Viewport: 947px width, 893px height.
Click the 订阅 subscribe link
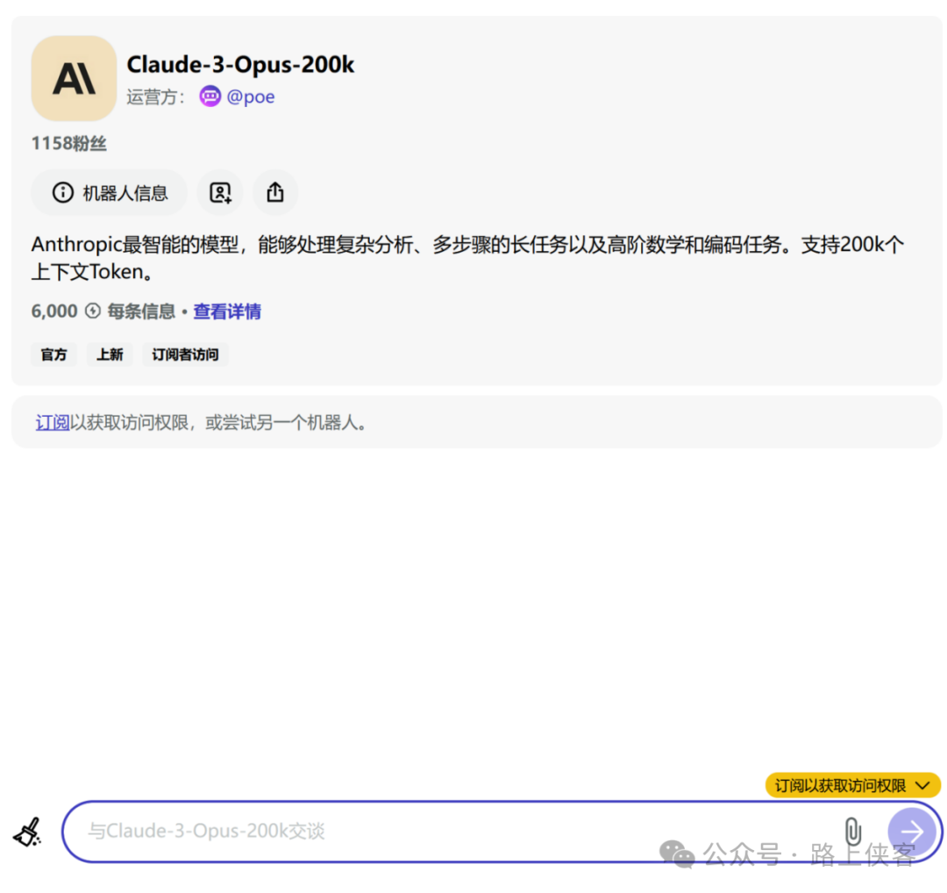coord(53,422)
